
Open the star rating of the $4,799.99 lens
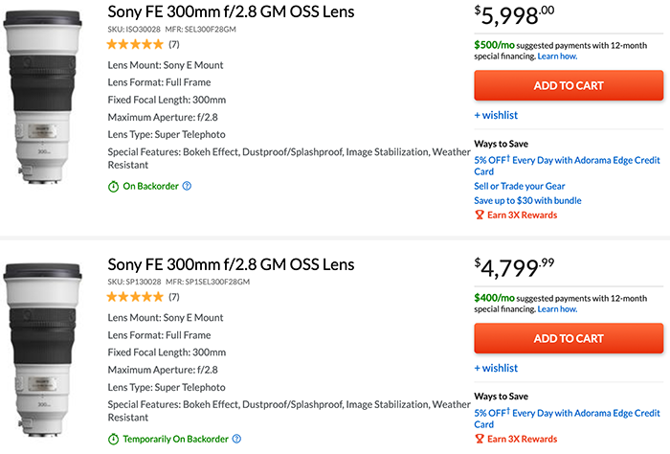(135, 297)
